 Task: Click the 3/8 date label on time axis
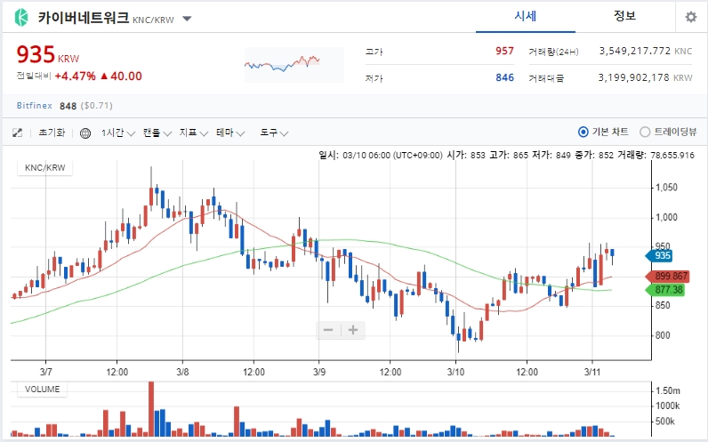click(182, 373)
